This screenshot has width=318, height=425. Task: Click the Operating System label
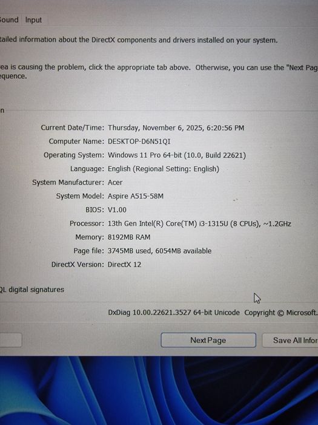click(74, 155)
